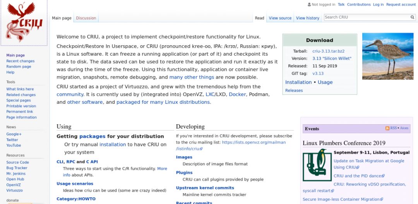This screenshot has height=204, width=418.
Task: Open Source Code resource link
Action: 17,162
